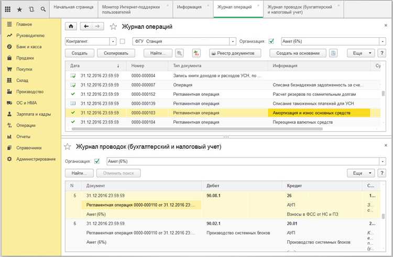Image resolution: width=393 pixels, height=257 pixels.
Task: Click the report icon after Создать на основании
Action: coord(333,53)
